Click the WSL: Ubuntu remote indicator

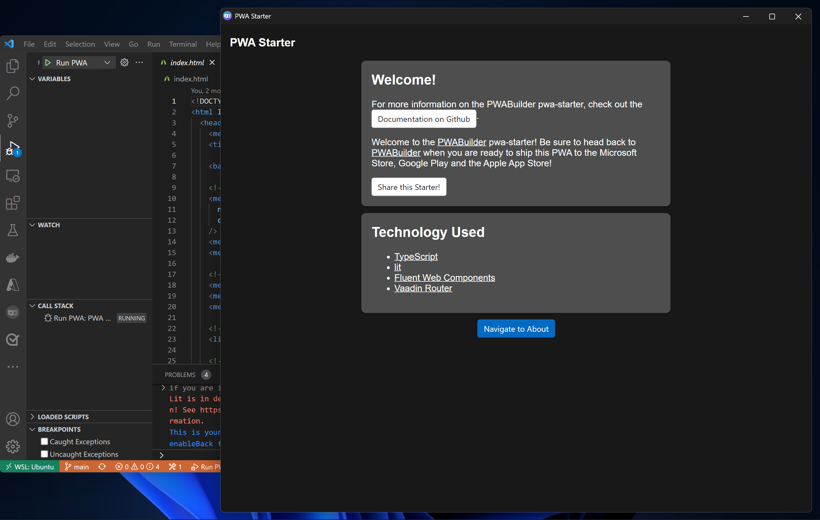(x=30, y=466)
